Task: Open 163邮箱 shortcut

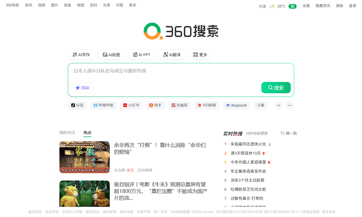Action: coord(207,105)
